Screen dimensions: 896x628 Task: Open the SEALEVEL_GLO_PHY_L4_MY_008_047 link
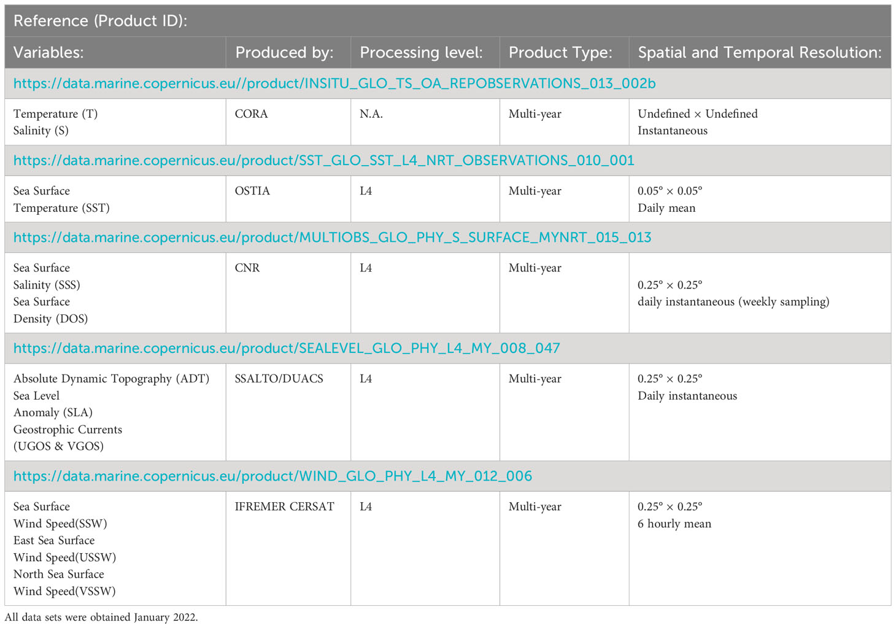coord(287,349)
